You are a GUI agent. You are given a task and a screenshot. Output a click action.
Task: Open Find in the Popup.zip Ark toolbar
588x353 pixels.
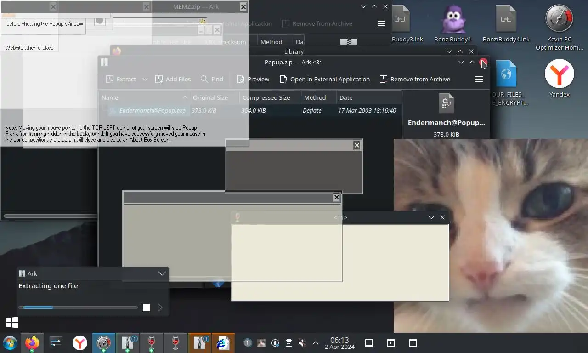[x=212, y=79]
